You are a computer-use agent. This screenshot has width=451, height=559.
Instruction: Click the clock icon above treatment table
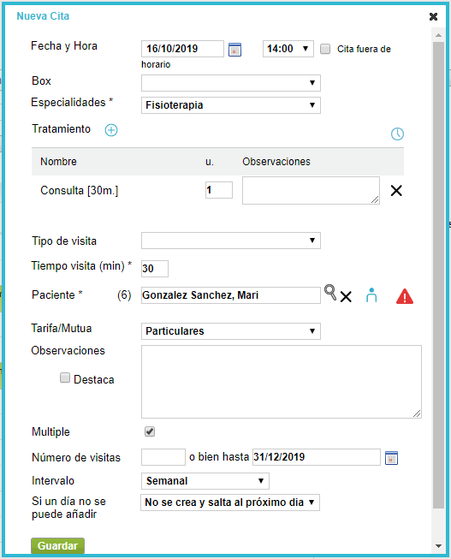point(397,134)
